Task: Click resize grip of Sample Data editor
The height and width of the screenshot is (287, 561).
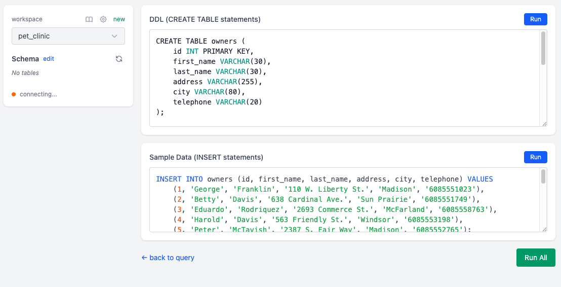Action: coord(544,229)
